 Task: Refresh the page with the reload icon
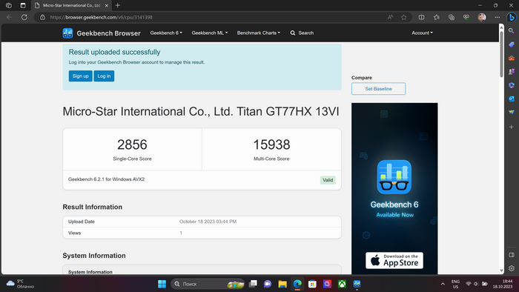coord(24,17)
